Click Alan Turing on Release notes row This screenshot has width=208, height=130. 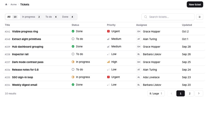[150, 70]
